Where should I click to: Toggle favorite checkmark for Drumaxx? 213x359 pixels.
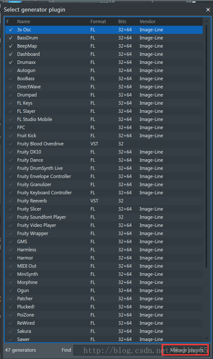point(11,62)
